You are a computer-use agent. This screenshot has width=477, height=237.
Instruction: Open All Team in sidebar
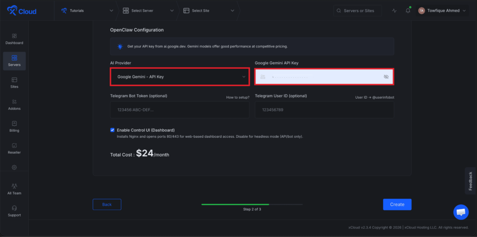pyautogui.click(x=14, y=189)
